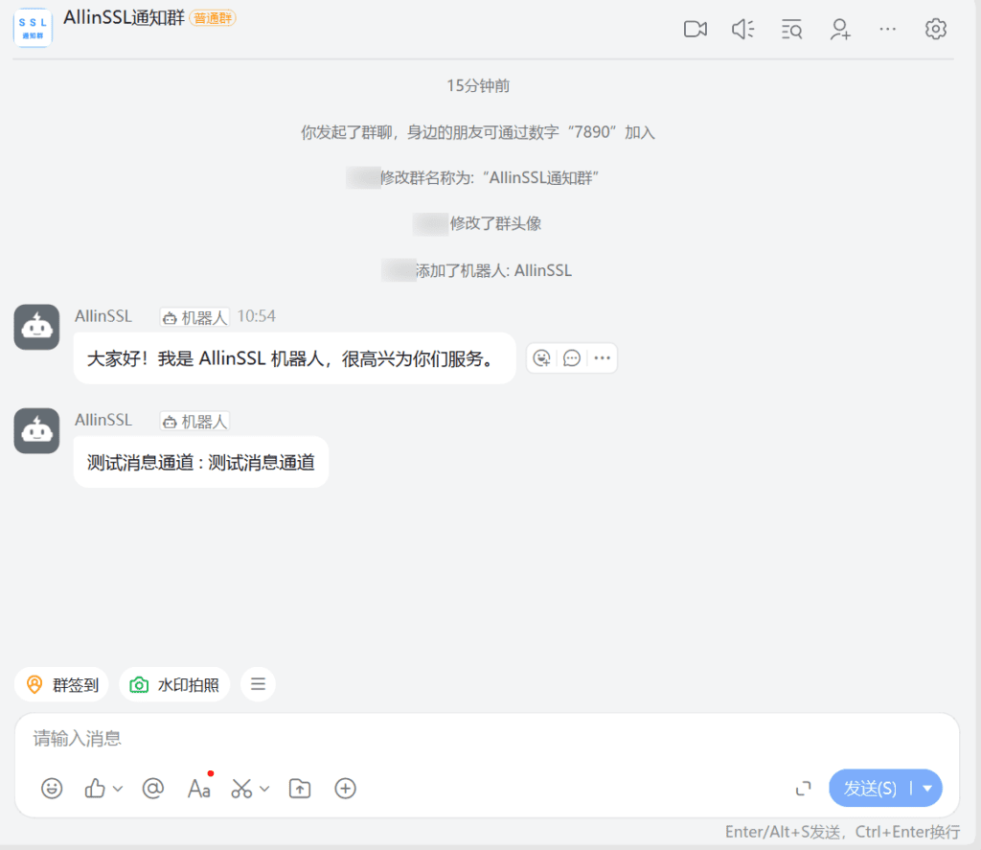Screen dimensions: 981x850
Task: Expand the input box to full size
Action: [x=804, y=789]
